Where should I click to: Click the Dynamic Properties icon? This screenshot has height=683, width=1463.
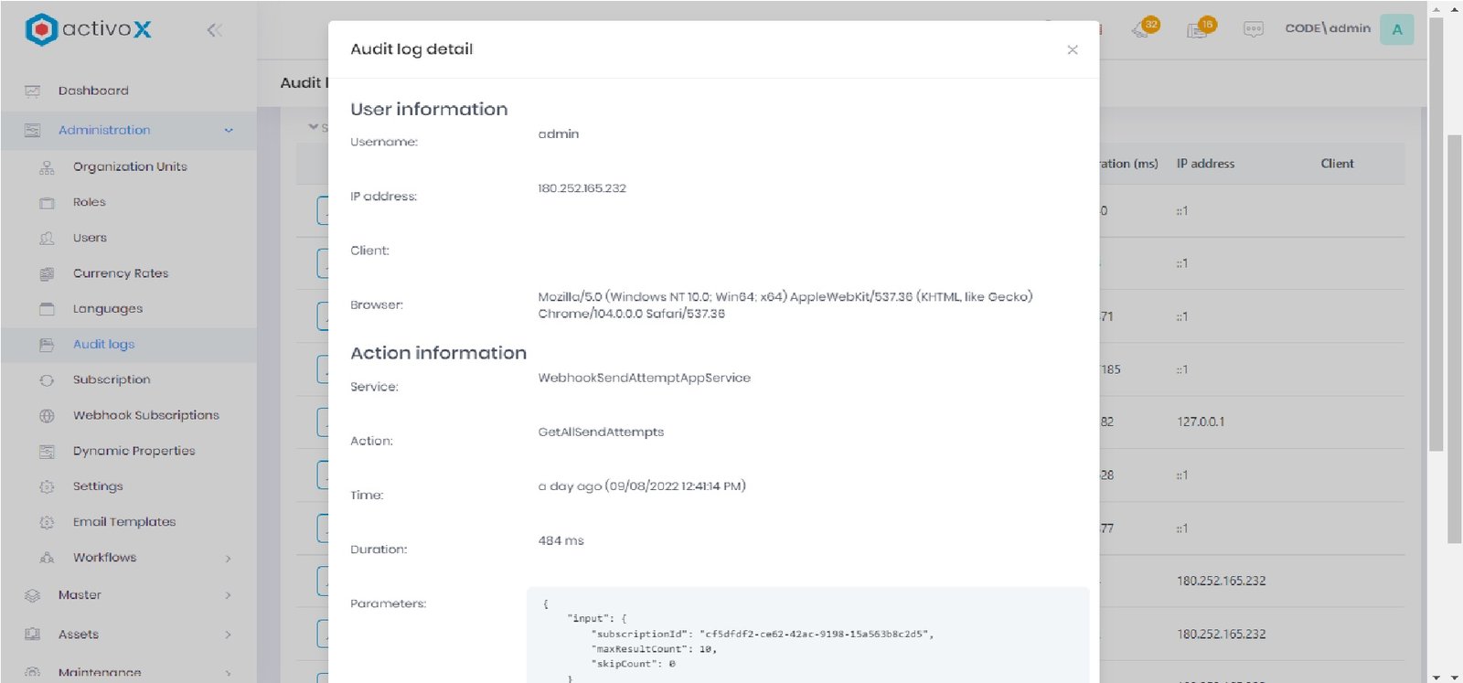[47, 452]
